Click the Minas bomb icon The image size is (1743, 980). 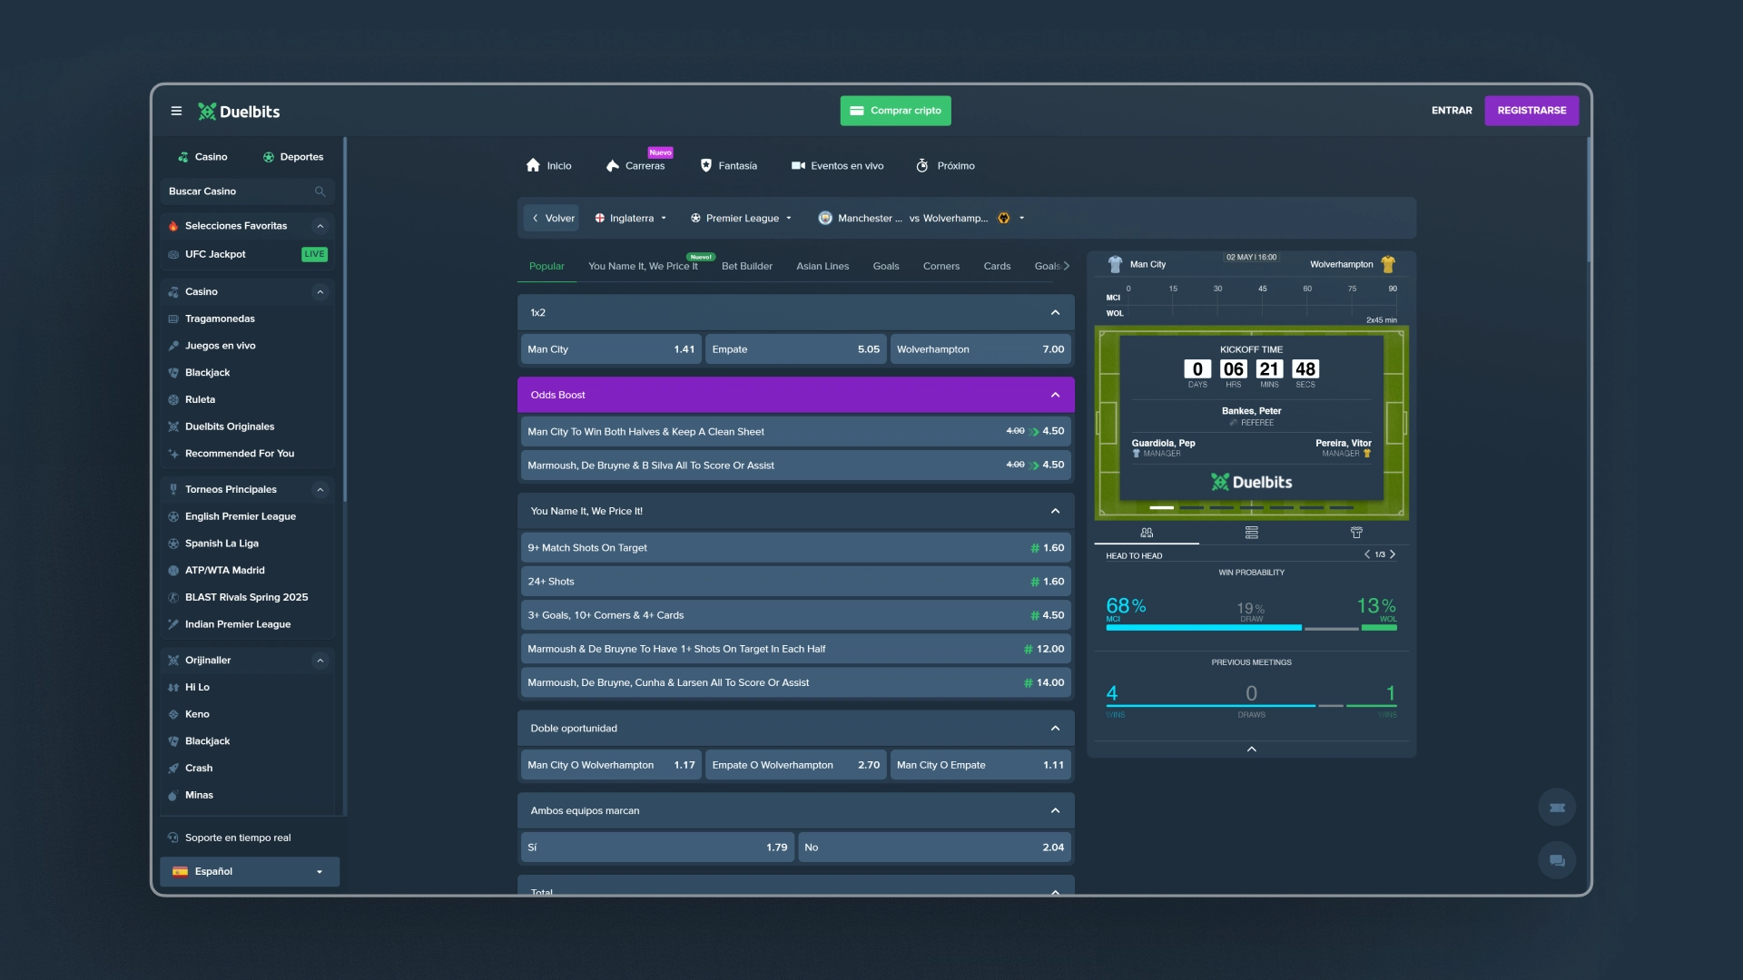click(173, 795)
